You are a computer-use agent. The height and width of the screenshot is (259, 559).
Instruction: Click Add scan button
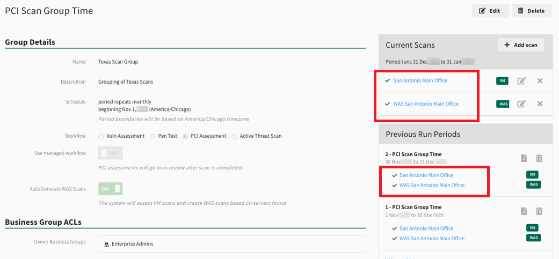[x=521, y=45]
